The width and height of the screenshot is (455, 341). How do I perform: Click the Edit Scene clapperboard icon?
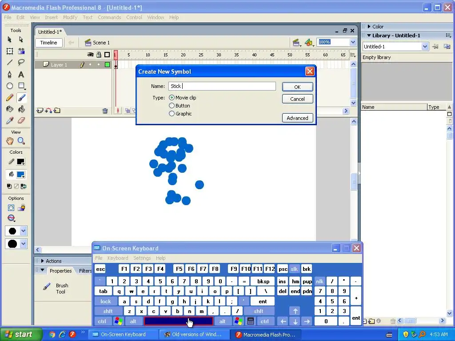pyautogui.click(x=296, y=43)
